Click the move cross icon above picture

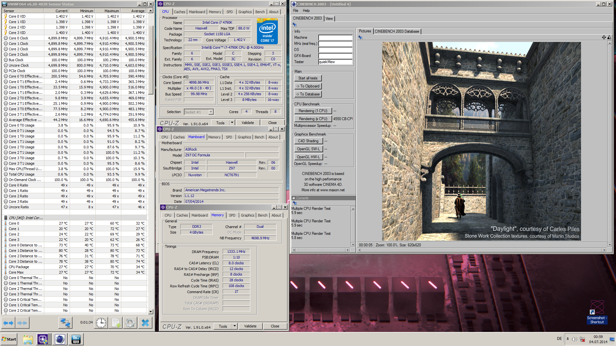(x=604, y=37)
